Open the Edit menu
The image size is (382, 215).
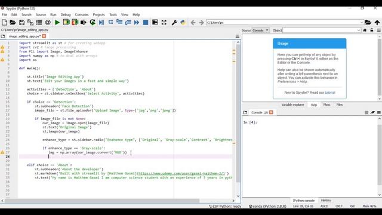14,14
